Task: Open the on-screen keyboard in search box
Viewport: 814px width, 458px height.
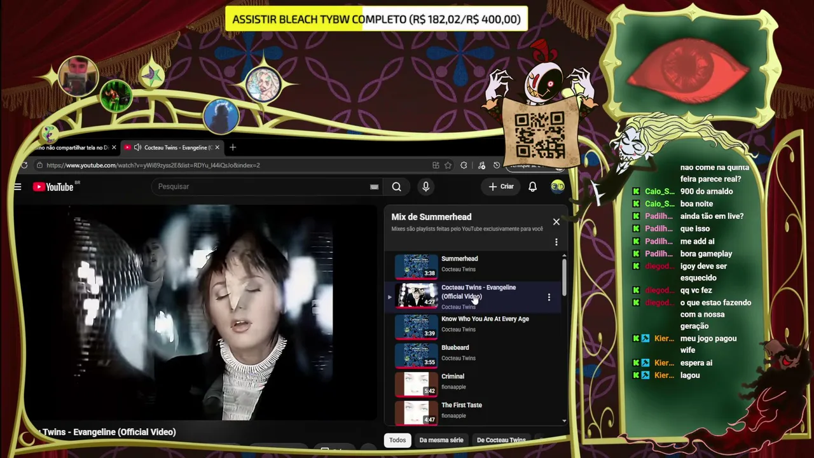Action: (374, 186)
